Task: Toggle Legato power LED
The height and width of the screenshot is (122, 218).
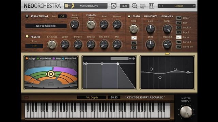Action: (129, 16)
